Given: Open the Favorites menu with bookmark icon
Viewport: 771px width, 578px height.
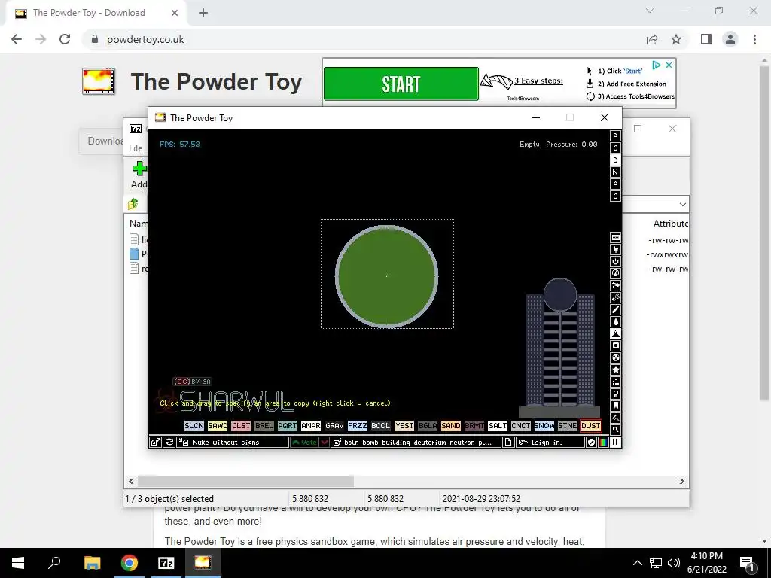Looking at the screenshot, I should 615,406.
